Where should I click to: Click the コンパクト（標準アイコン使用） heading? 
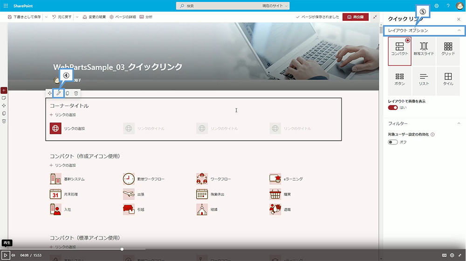[x=85, y=238]
